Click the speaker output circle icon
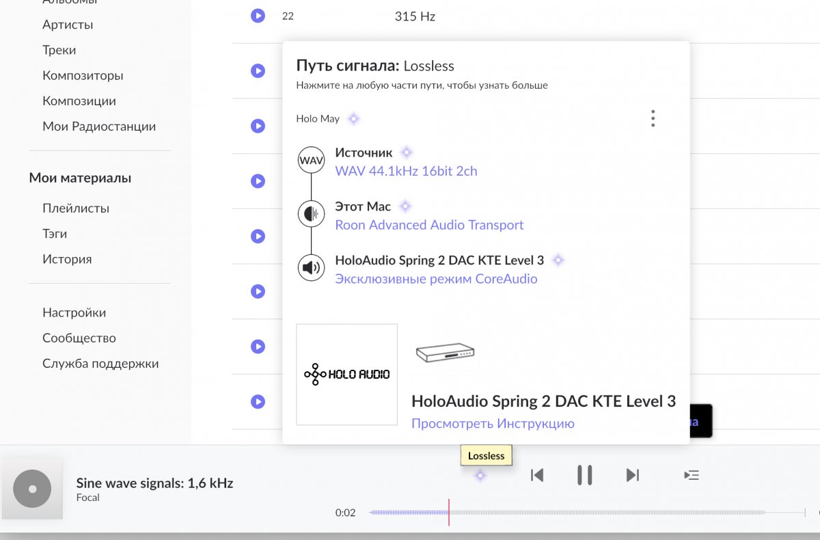 pos(311,267)
